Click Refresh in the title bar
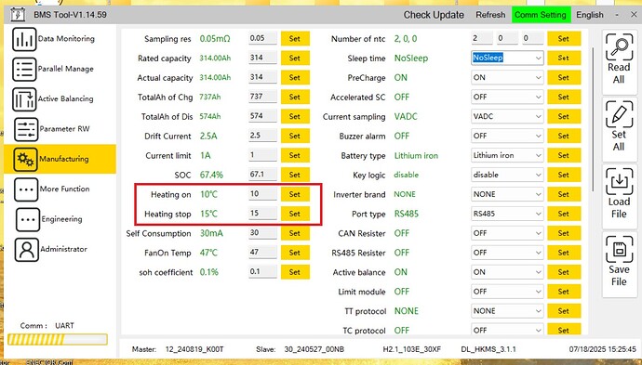642x365 pixels. point(490,15)
